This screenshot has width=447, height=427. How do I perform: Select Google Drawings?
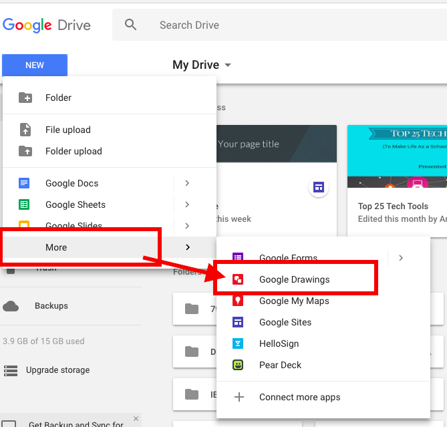323,279
